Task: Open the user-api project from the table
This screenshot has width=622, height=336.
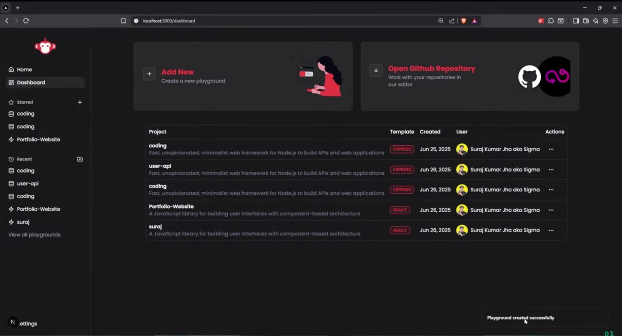Action: (160, 166)
